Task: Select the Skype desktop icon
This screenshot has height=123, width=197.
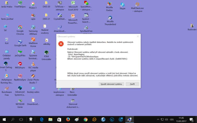Action: (123, 6)
